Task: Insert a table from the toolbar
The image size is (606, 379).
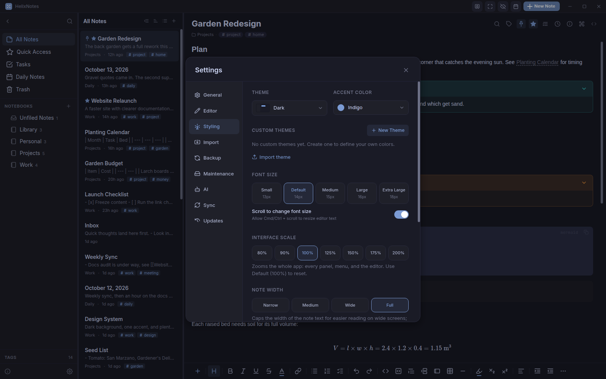Action: coord(450,371)
